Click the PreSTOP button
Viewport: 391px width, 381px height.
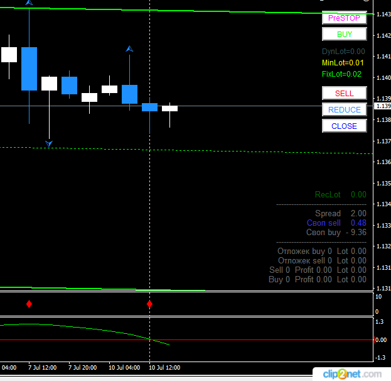345,18
